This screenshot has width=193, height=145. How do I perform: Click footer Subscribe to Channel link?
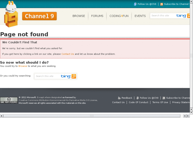[x=178, y=98]
